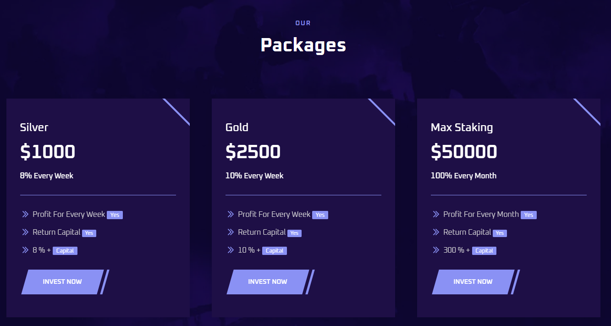Click double-chevron icon beside Profit For Every Month
Viewport: 611px width, 326px height.
click(x=436, y=214)
